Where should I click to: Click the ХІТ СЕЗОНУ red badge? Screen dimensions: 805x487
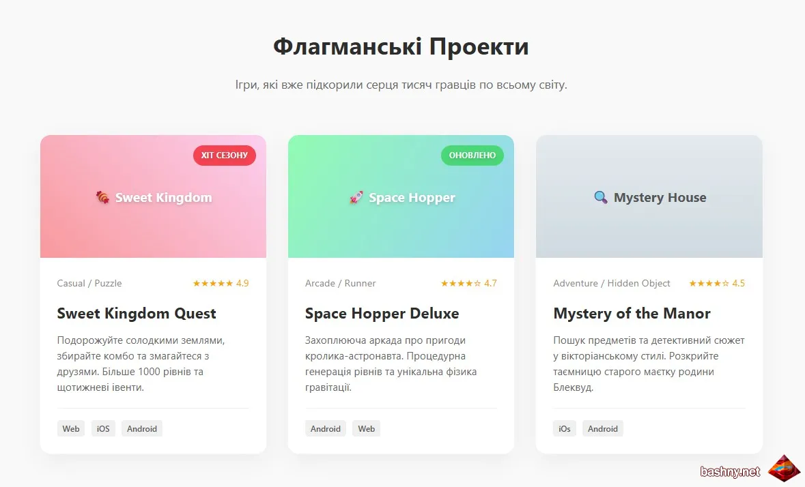(x=225, y=156)
